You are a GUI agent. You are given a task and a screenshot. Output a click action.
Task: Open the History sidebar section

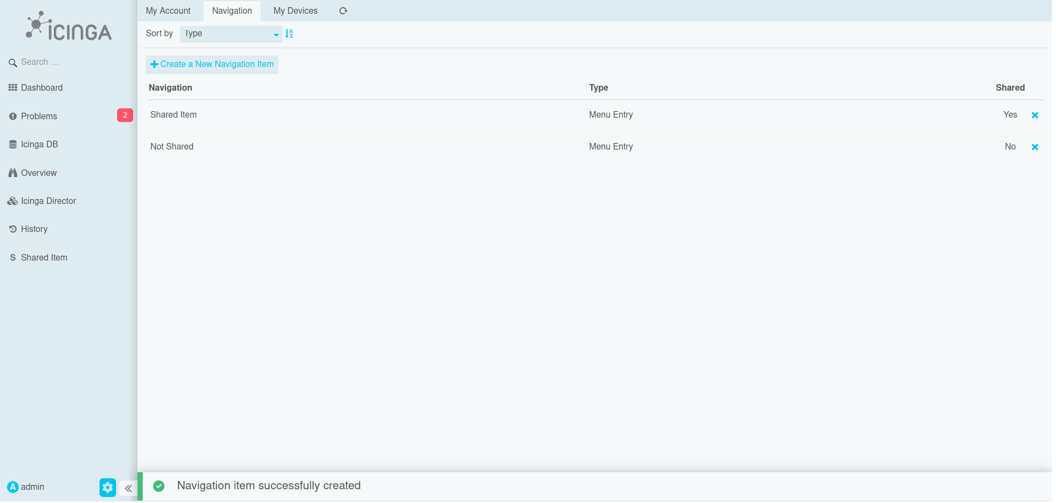tap(34, 229)
